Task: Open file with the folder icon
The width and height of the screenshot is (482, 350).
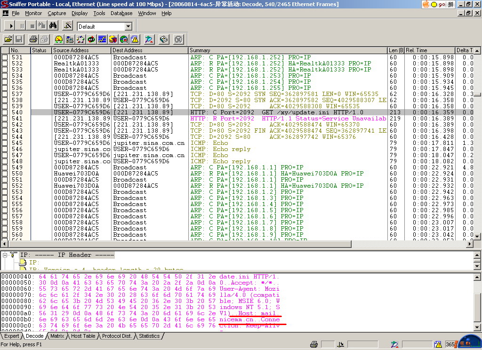Action: tap(8, 40)
